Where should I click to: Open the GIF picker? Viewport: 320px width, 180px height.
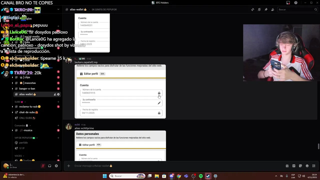click(294, 166)
